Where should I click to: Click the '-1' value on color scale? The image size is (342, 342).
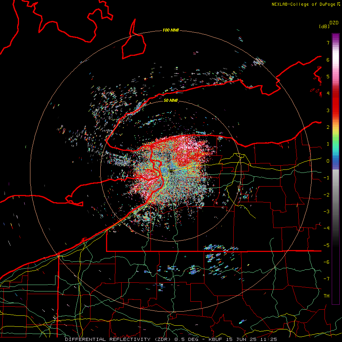(326, 178)
